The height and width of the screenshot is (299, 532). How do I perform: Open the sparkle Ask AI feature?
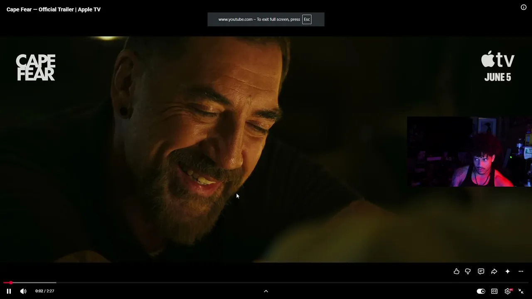point(507,271)
